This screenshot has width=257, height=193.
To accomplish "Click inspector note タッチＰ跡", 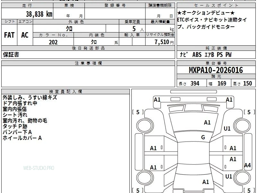I will click(x=15, y=126).
